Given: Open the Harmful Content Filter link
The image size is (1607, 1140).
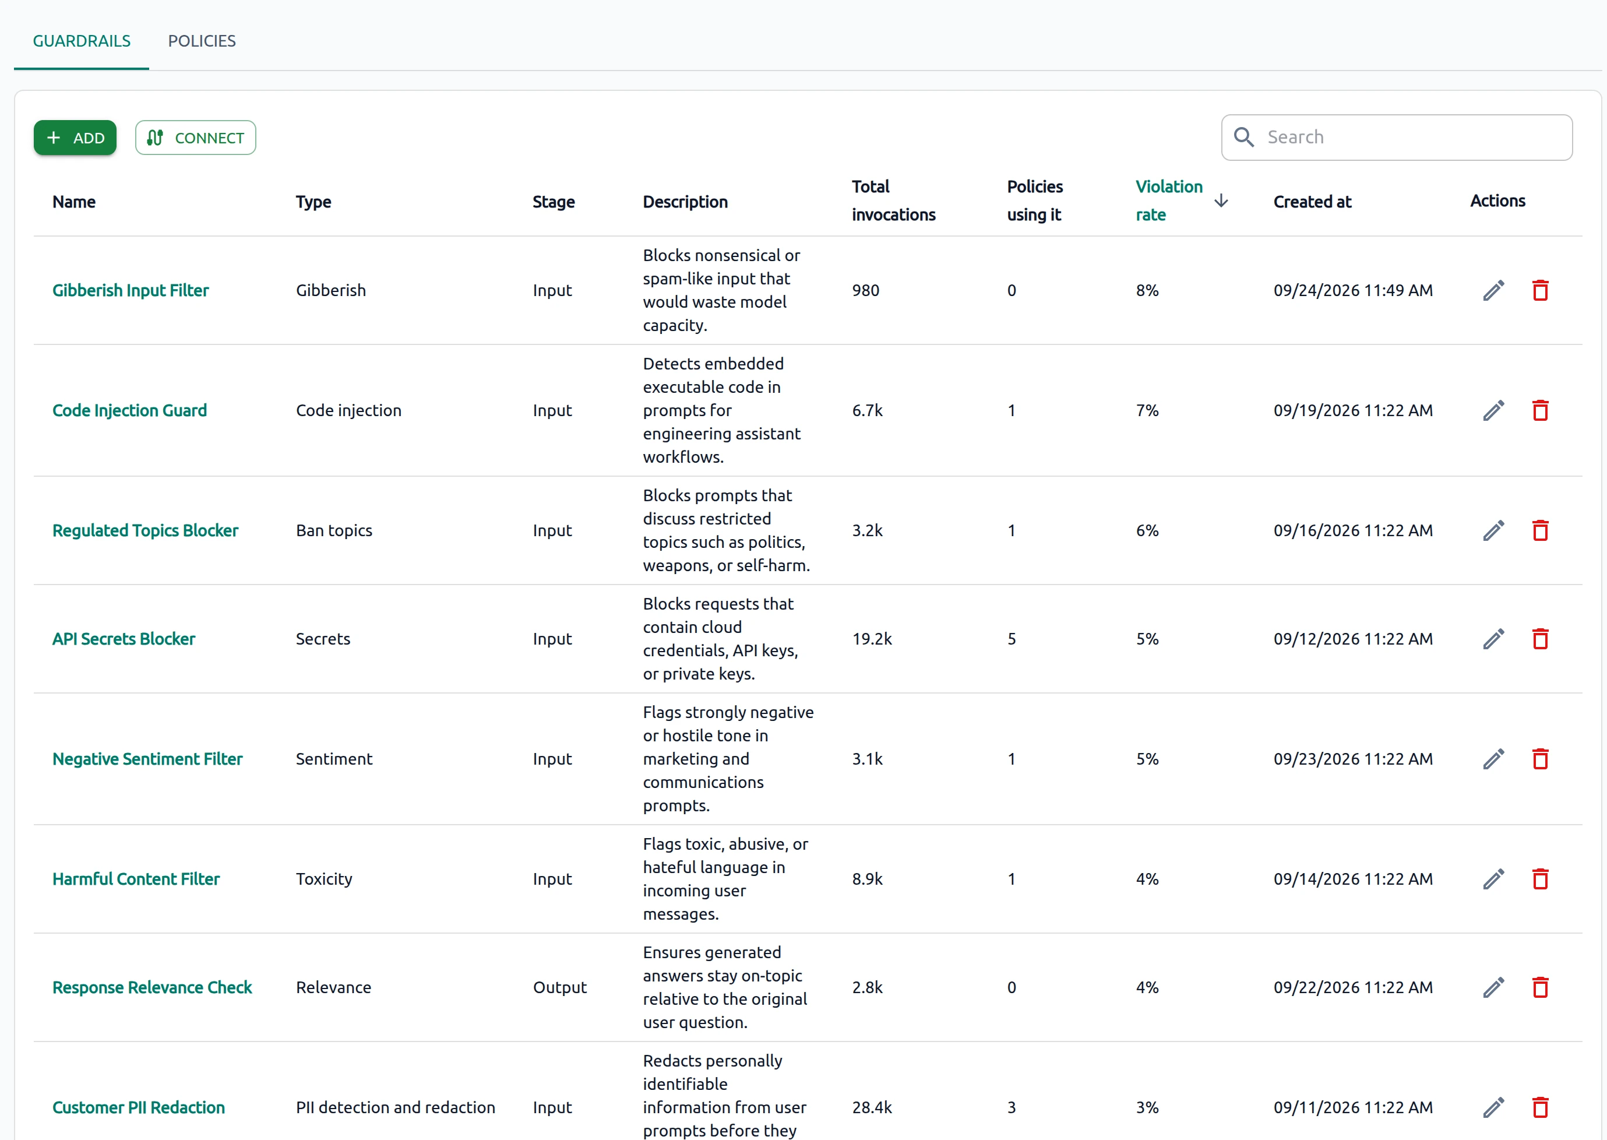Looking at the screenshot, I should click(136, 879).
